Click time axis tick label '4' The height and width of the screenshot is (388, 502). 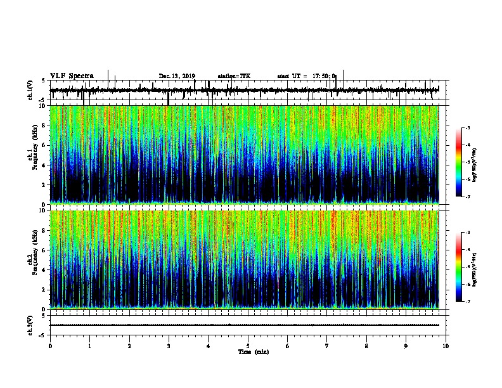pyautogui.click(x=209, y=346)
